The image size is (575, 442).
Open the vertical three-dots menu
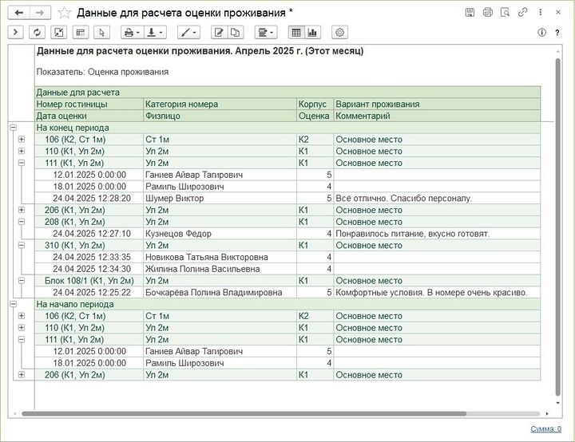540,13
